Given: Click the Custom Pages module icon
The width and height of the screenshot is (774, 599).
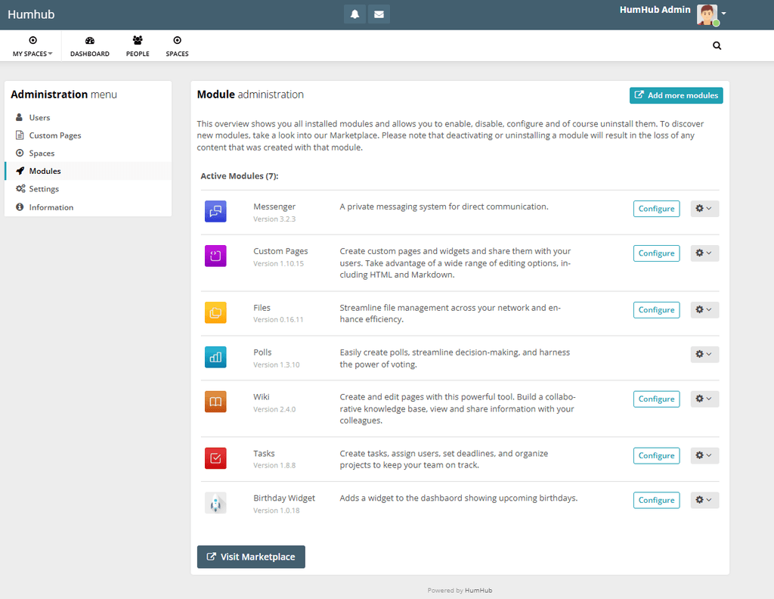Looking at the screenshot, I should [x=215, y=256].
